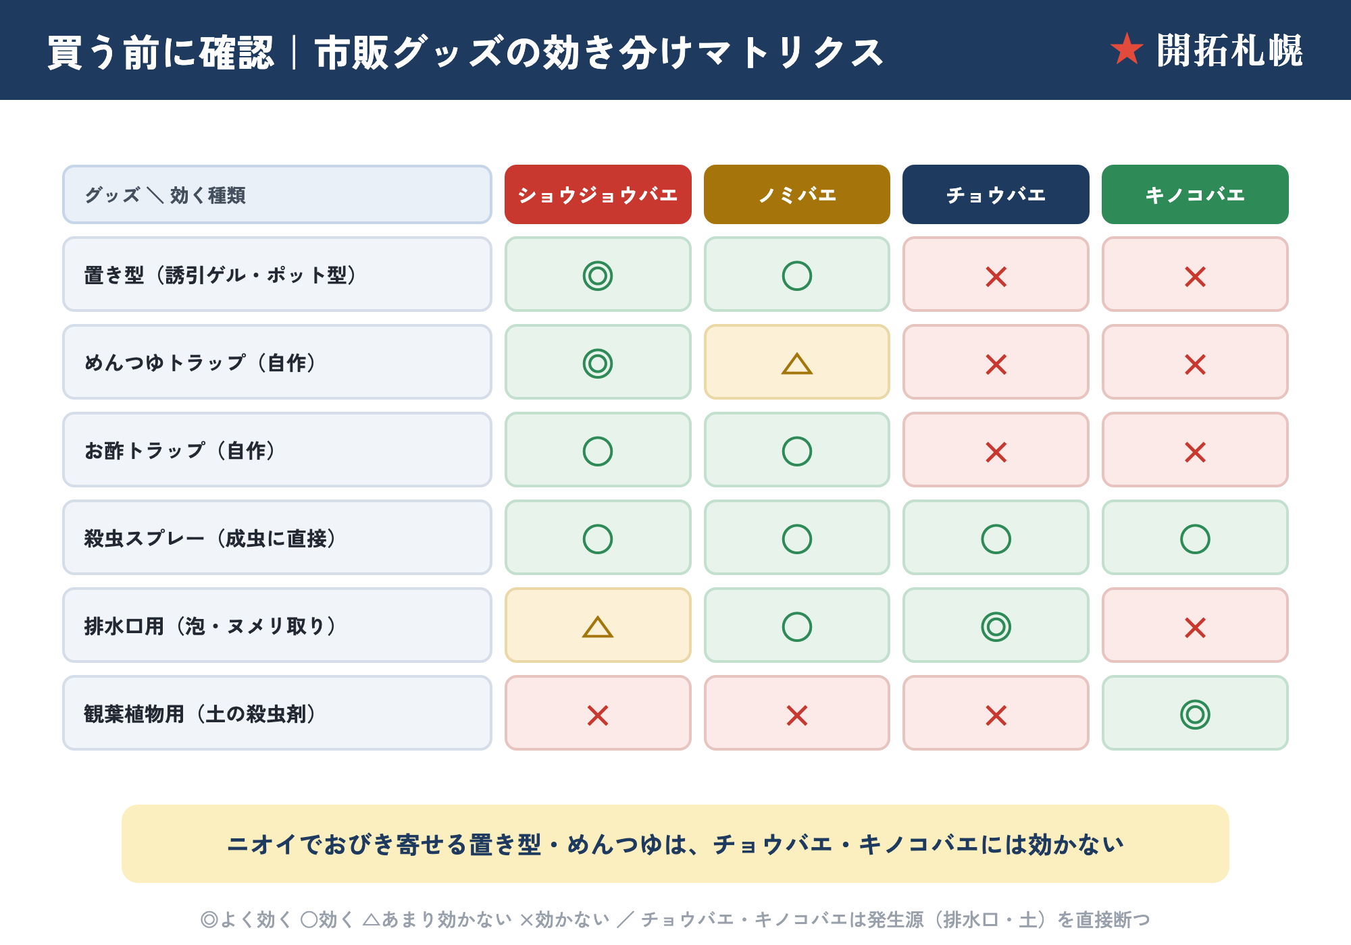
Task: Click row label めんつゆトラップ（自作）
Action: (x=277, y=362)
